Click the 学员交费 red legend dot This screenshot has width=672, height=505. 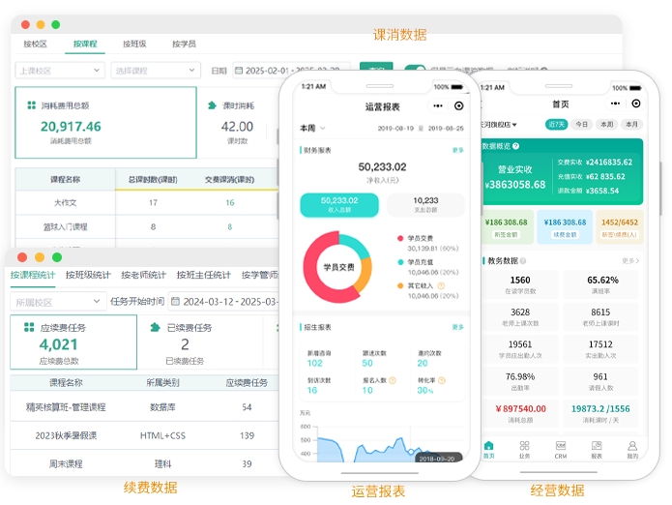pyautogui.click(x=400, y=238)
